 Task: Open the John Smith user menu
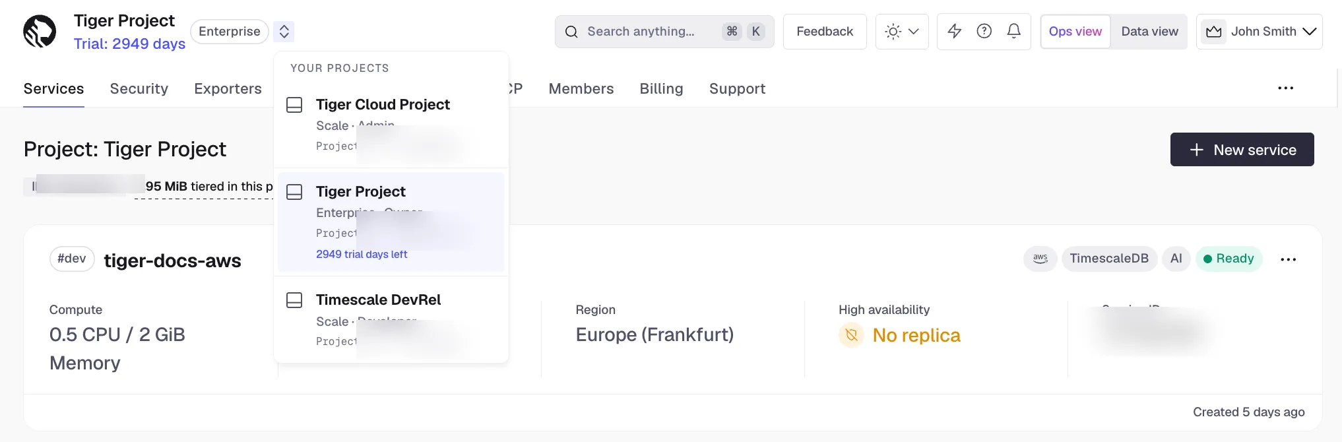[1260, 31]
